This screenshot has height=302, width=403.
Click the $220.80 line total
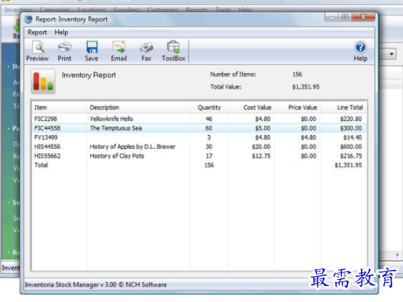tap(351, 119)
